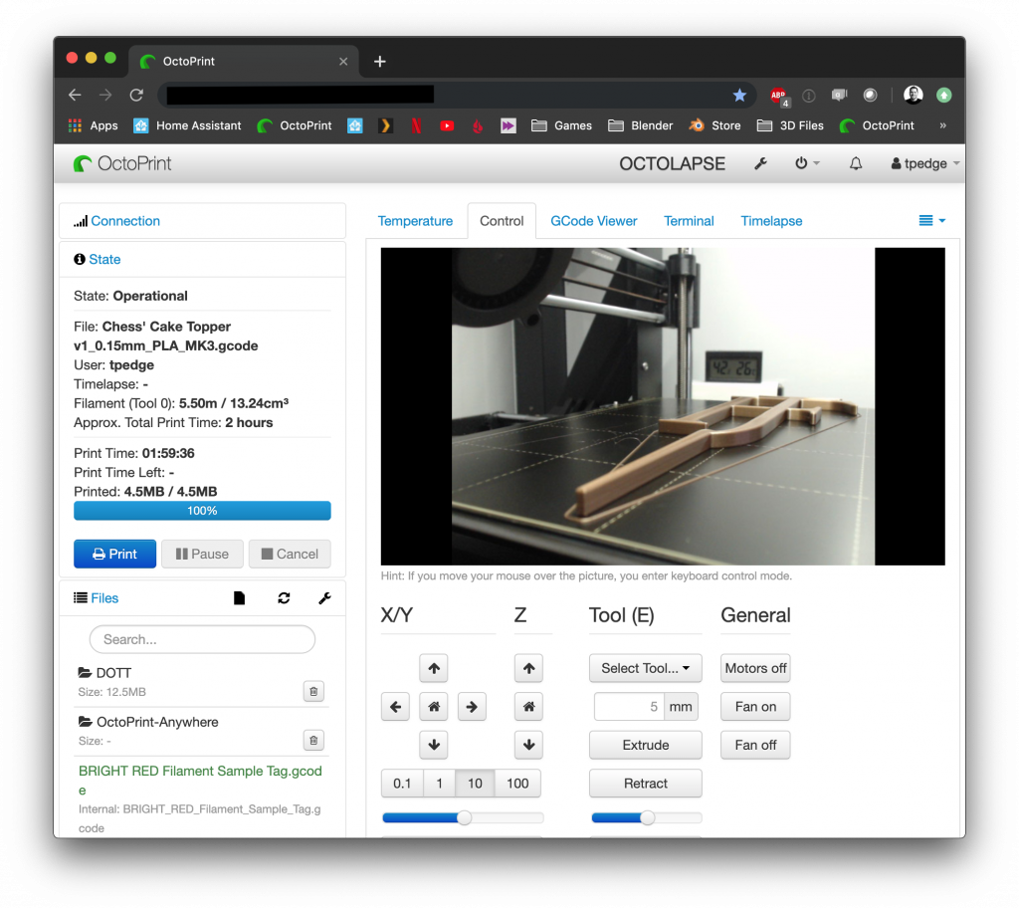Viewport: 1019px width, 909px height.
Task: Retract filament
Action: coord(645,784)
